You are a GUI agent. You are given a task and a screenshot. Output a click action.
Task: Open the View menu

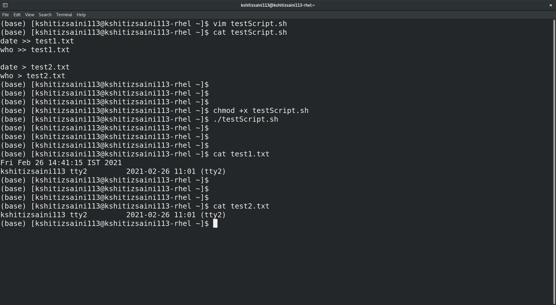click(30, 15)
